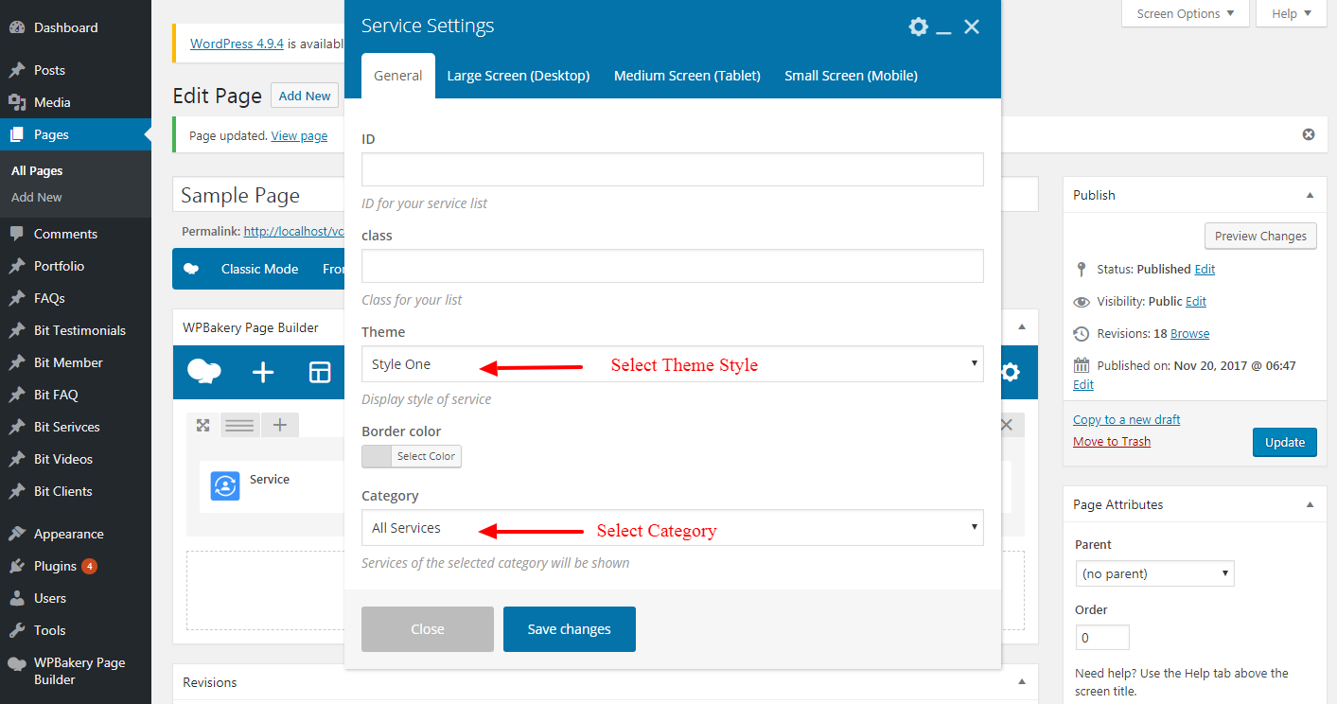
Task: Open Plugins in the sidebar menu
Action: [x=55, y=566]
